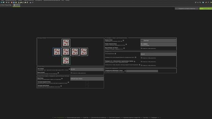Click the empty block particle texture slot
Screen dimensions: 212x119
point(87,86)
